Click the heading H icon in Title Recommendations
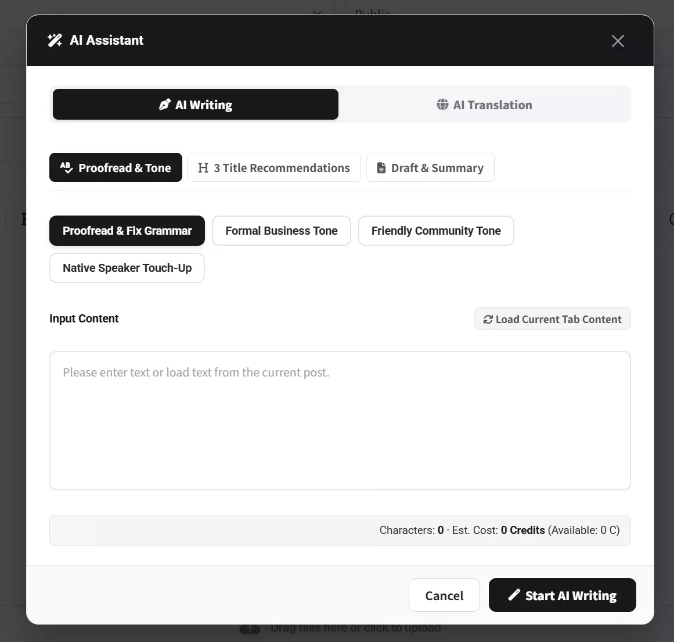Image resolution: width=674 pixels, height=642 pixels. pyautogui.click(x=203, y=168)
